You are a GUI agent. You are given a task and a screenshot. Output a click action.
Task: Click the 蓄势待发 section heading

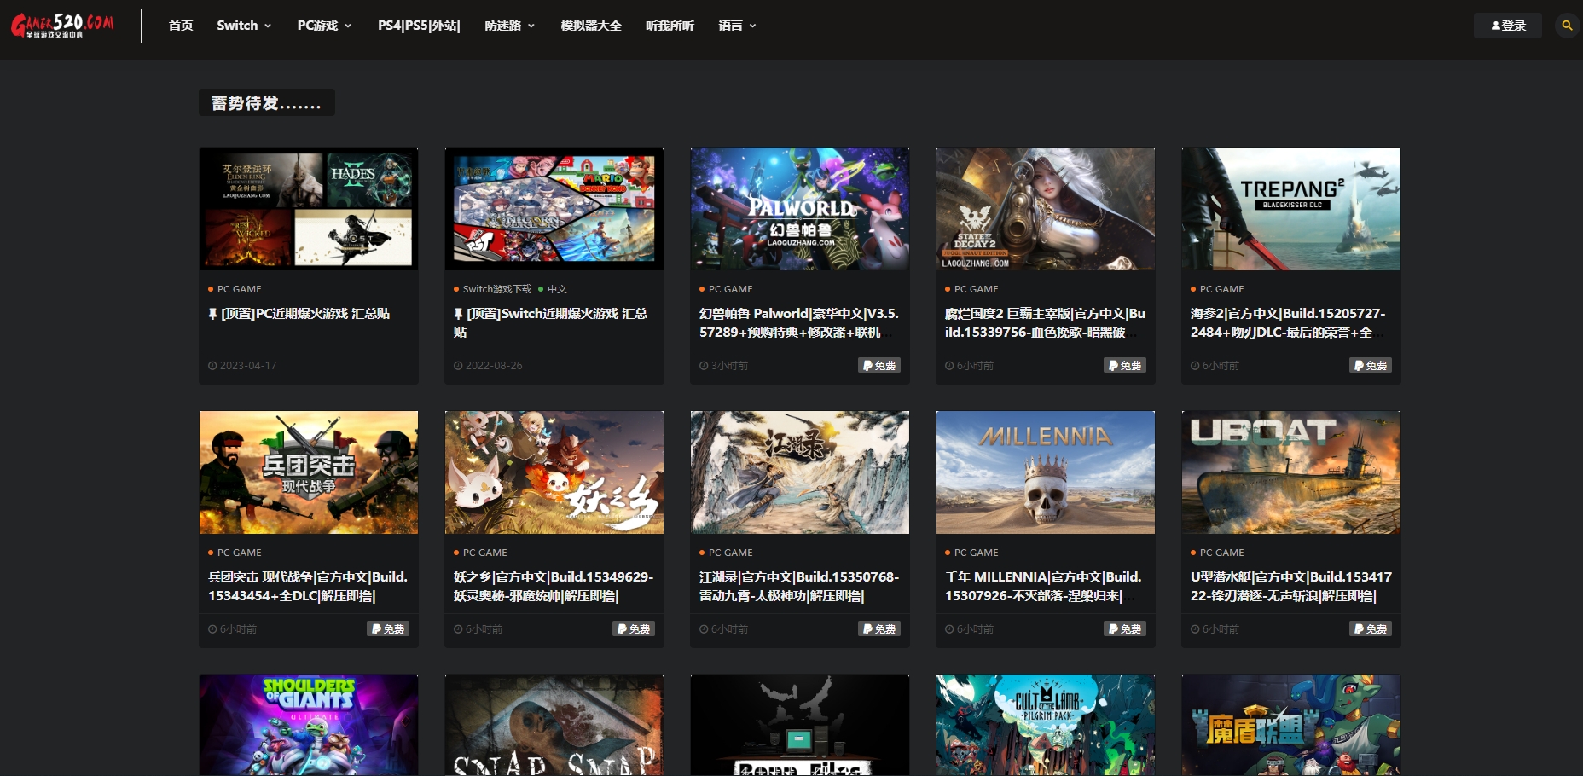click(267, 103)
